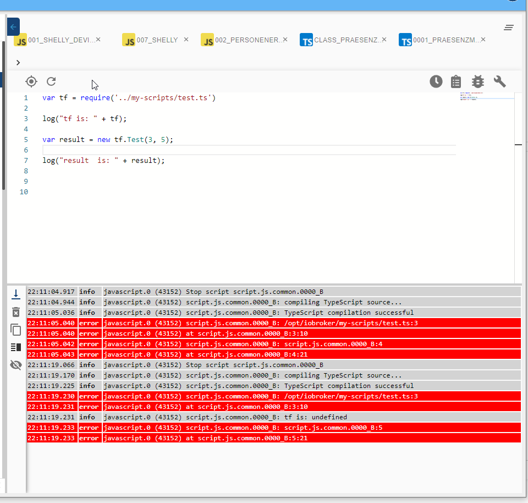Select error row 22:11:19.233 script.js.common.0000_B:5

click(x=274, y=428)
